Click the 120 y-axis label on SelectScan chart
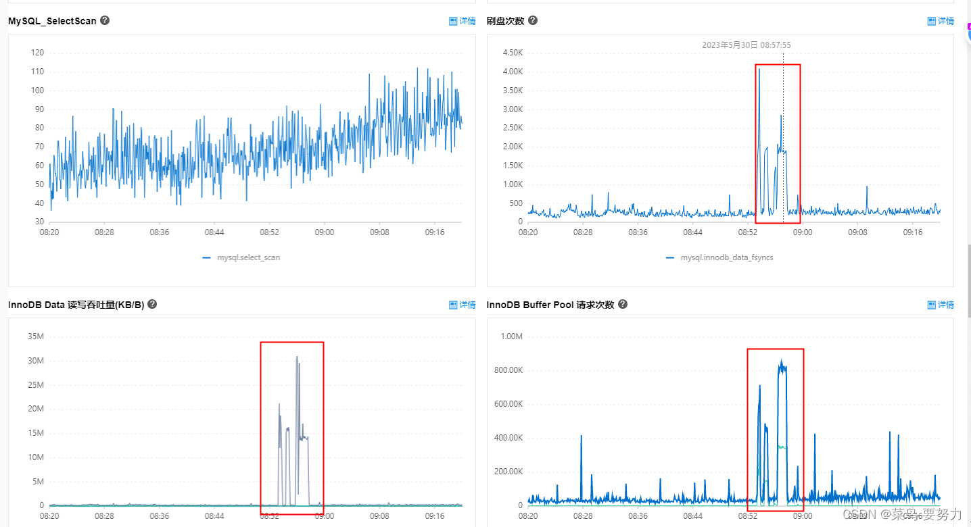The image size is (971, 527). pos(37,53)
